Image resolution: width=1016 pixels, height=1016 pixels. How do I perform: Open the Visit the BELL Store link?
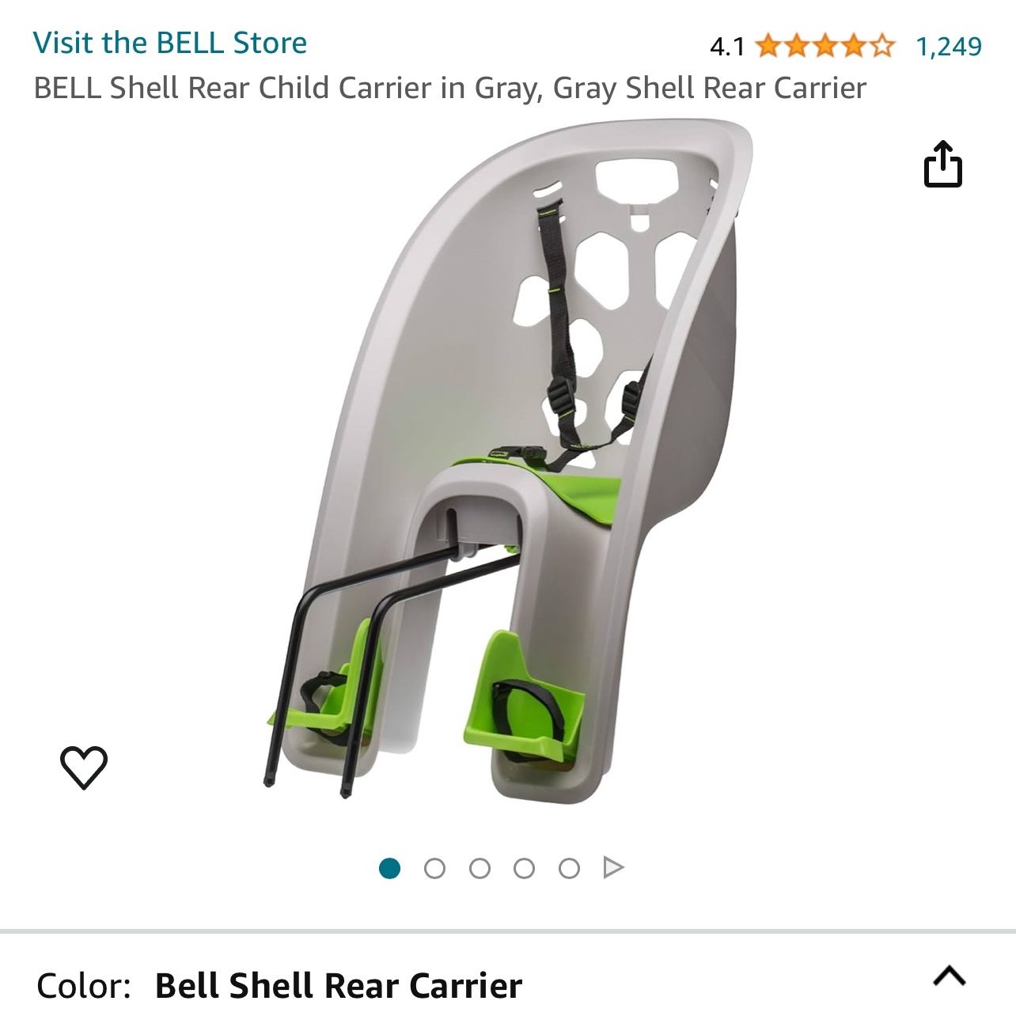170,43
